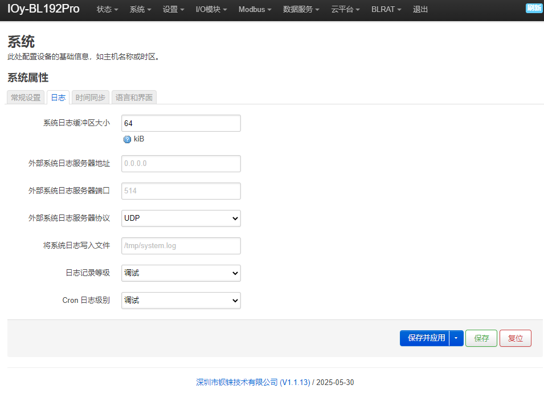Focus the 系统日志缓冲区大小 field
The height and width of the screenshot is (393, 544).
point(181,123)
